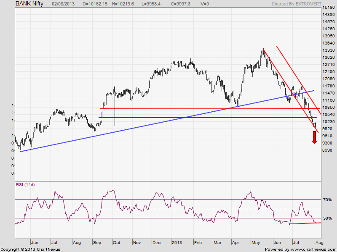Click the May label on time axis

[x=256, y=243]
